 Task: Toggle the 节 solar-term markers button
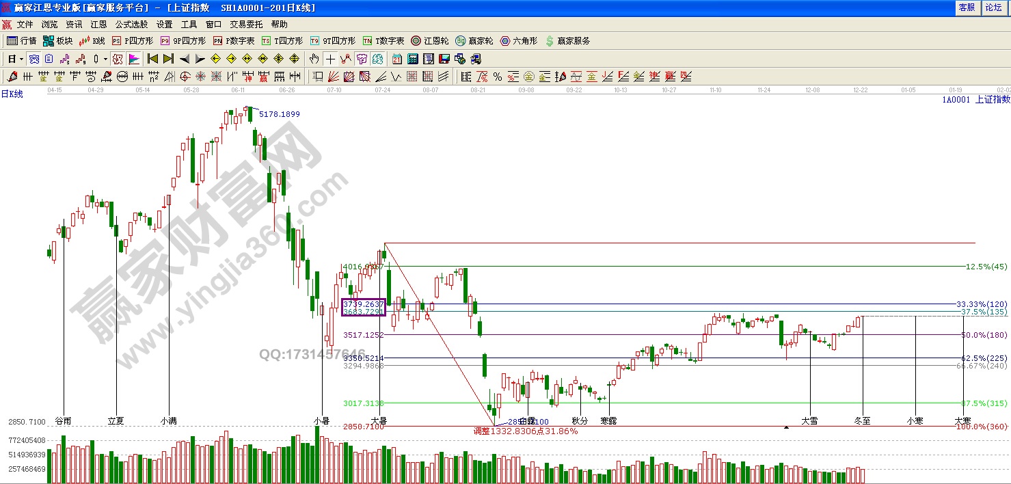tap(362, 59)
